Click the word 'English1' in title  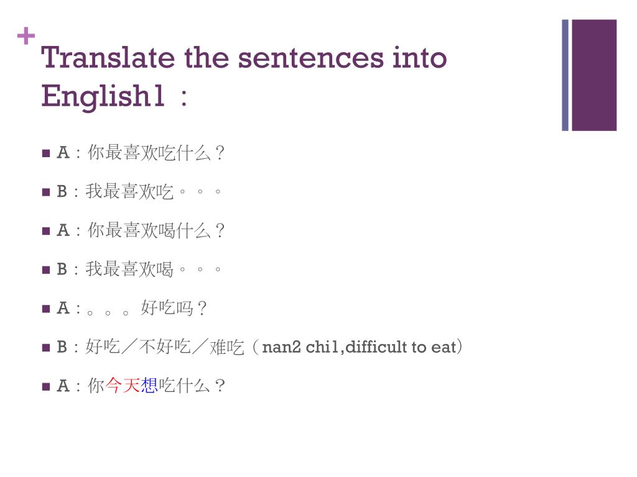pyautogui.click(x=103, y=96)
